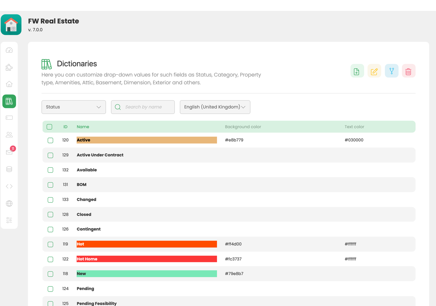Open the sliders settings sidebar icon
This screenshot has width=436, height=306.
(9, 220)
